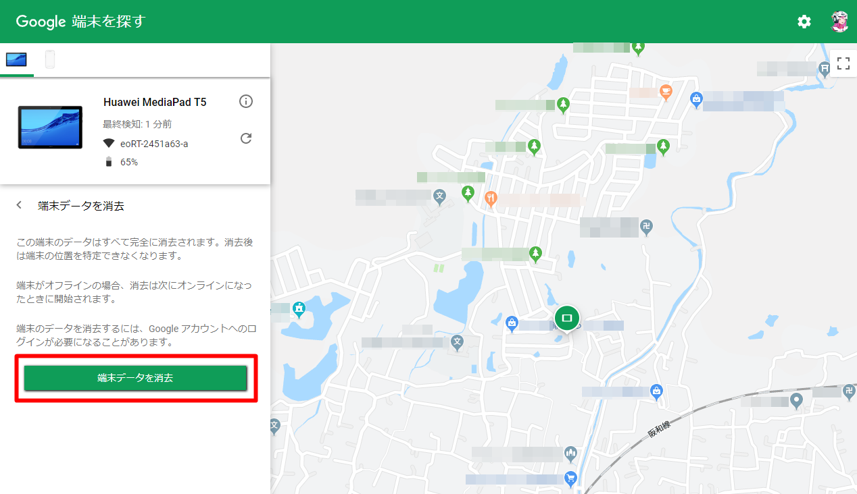Click the network name eoRT-2451a63-a
This screenshot has height=494, width=857.
(x=154, y=143)
